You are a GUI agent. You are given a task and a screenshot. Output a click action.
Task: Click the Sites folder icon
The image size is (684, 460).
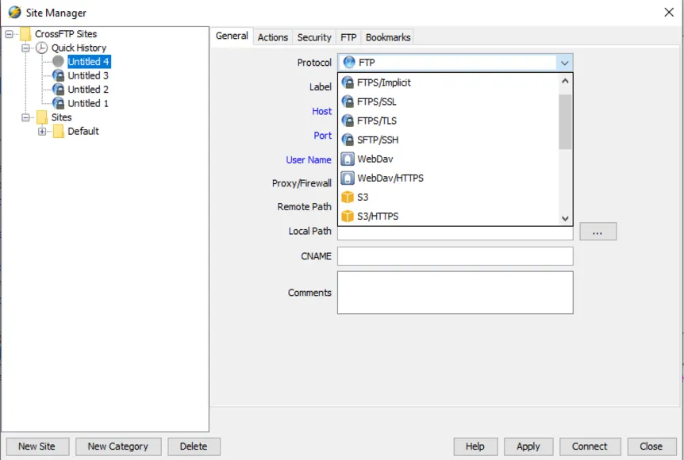click(42, 117)
